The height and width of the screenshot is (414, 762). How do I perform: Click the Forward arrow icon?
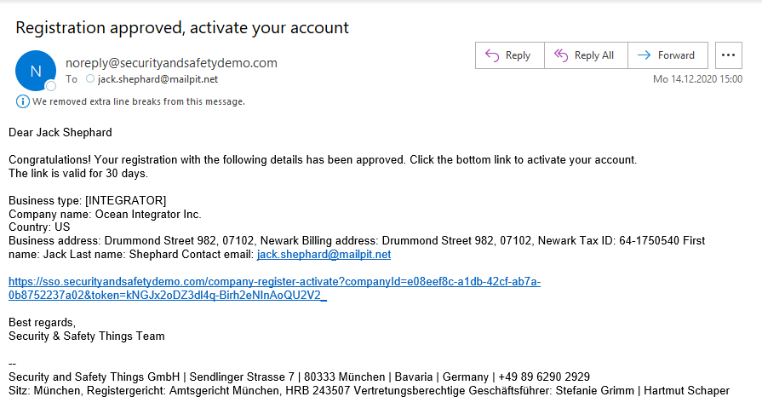pos(644,55)
